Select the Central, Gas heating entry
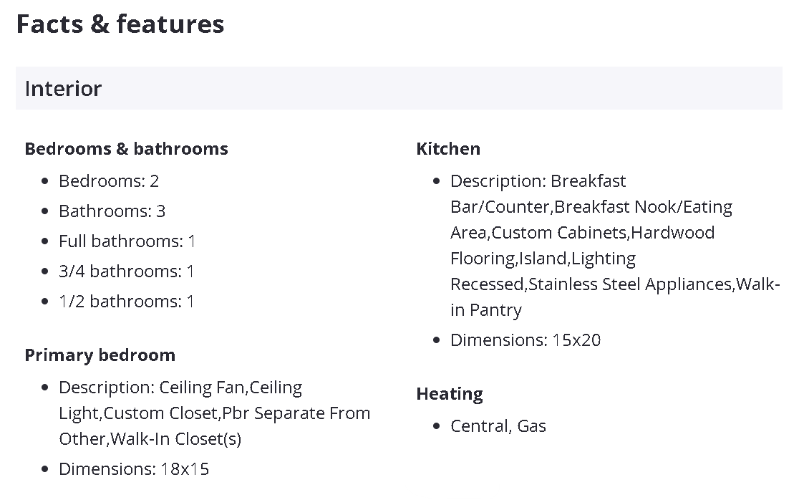 click(x=498, y=426)
